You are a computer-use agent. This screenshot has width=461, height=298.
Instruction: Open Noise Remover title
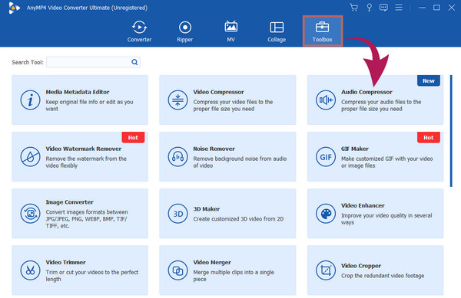(214, 149)
